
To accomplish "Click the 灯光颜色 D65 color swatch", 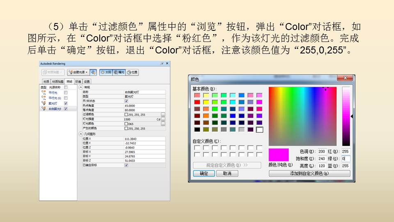I will point(126,124).
